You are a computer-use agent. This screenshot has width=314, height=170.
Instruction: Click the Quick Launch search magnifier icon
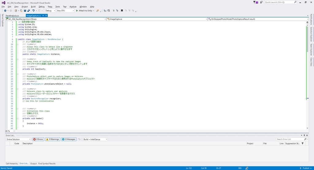pyautogui.click(x=295, y=2)
